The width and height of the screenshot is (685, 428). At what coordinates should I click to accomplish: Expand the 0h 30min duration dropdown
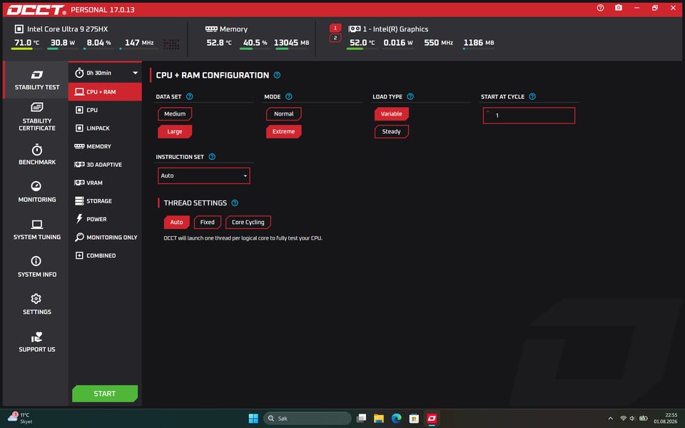106,73
